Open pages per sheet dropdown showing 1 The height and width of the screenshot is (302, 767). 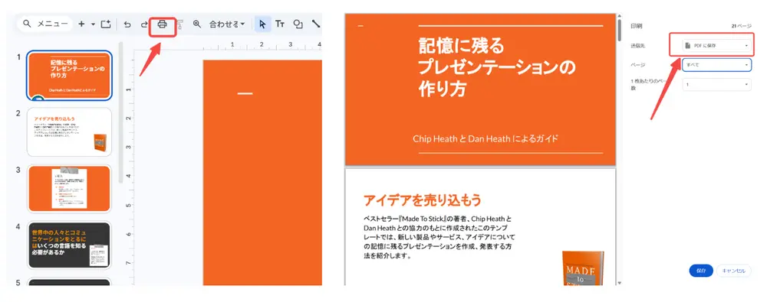[716, 84]
